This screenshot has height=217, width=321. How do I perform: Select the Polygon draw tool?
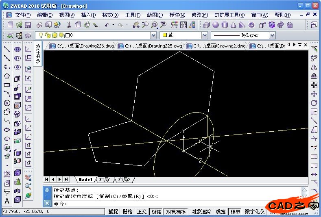click(7, 76)
